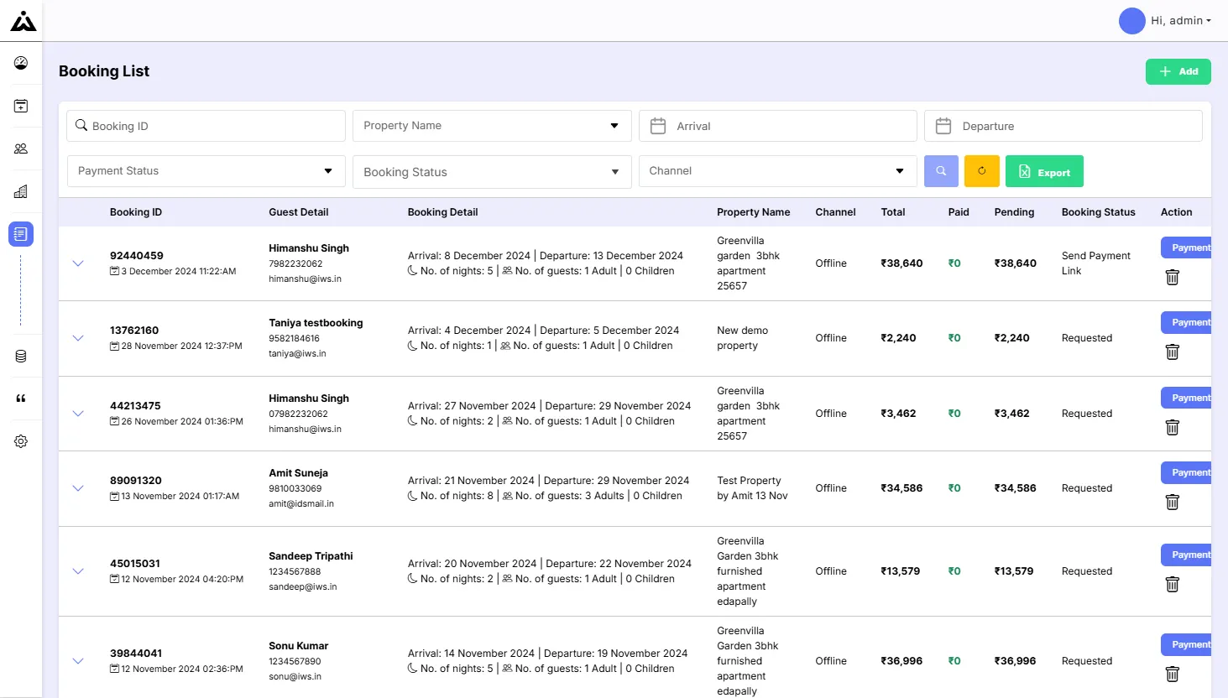1228x698 pixels.
Task: Open the Hi, admin user menu
Action: (x=1166, y=21)
